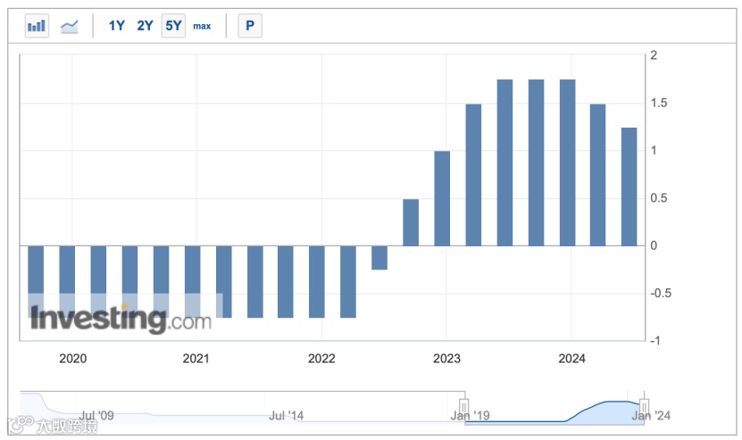
Task: Click the 2022 x-axis label
Action: [x=321, y=358]
